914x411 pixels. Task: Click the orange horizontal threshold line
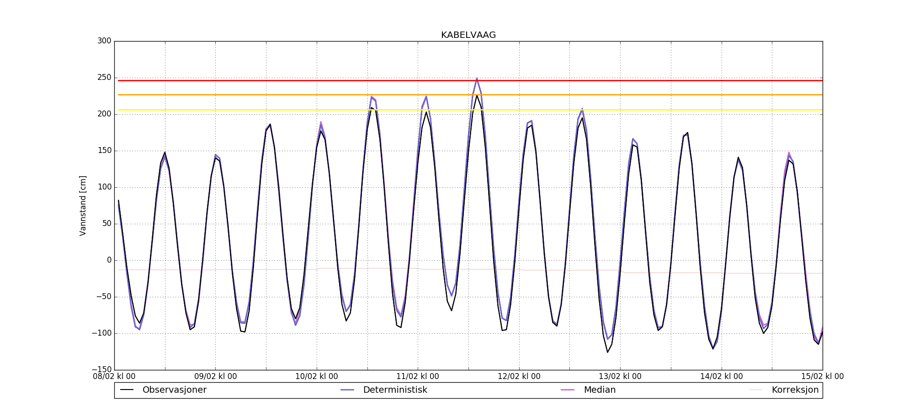470,95
